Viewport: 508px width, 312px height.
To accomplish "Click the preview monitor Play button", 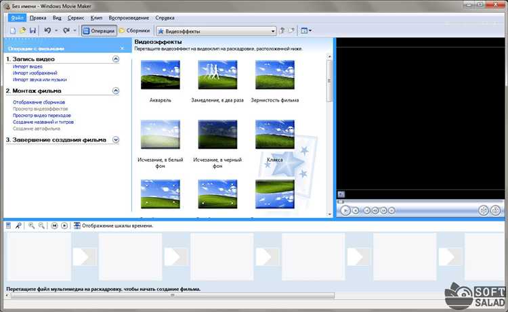I will point(345,210).
